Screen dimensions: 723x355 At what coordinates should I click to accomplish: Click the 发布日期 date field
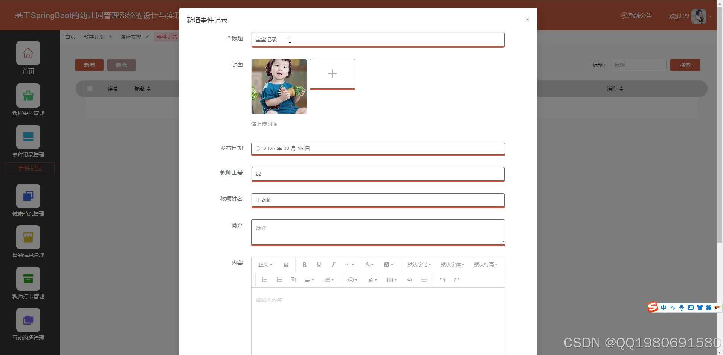coord(378,149)
